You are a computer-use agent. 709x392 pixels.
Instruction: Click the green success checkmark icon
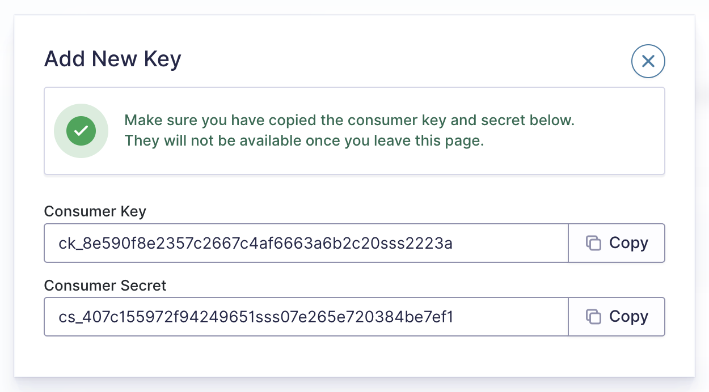pyautogui.click(x=81, y=131)
